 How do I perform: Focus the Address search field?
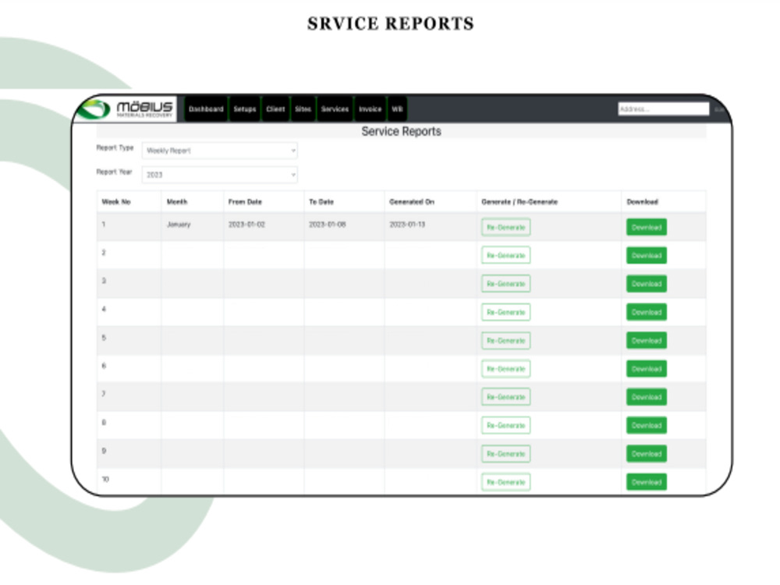(663, 109)
